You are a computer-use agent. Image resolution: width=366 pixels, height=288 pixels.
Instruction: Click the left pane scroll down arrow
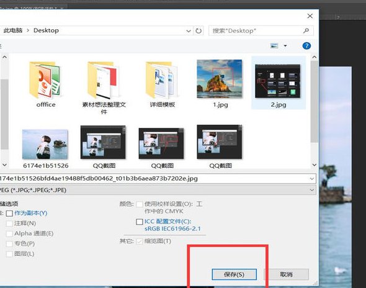(x=5, y=165)
